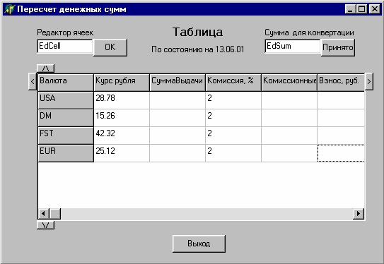Select the EUR row header
384x264 pixels.
[x=66, y=153]
